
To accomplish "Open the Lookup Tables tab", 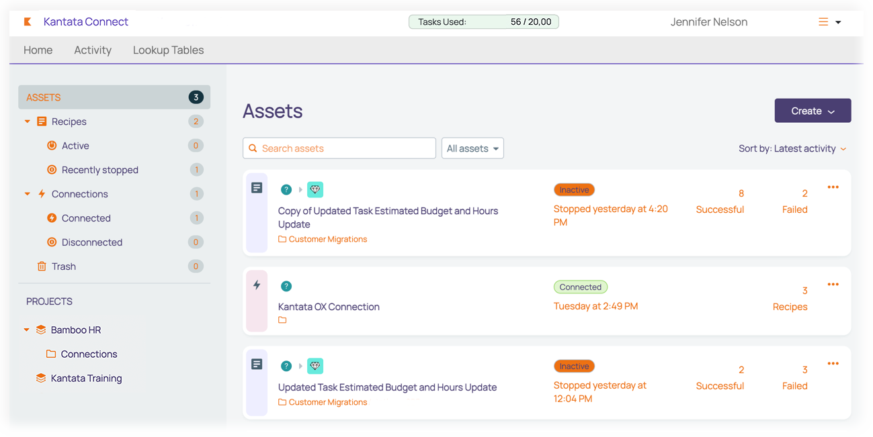I will coord(168,50).
